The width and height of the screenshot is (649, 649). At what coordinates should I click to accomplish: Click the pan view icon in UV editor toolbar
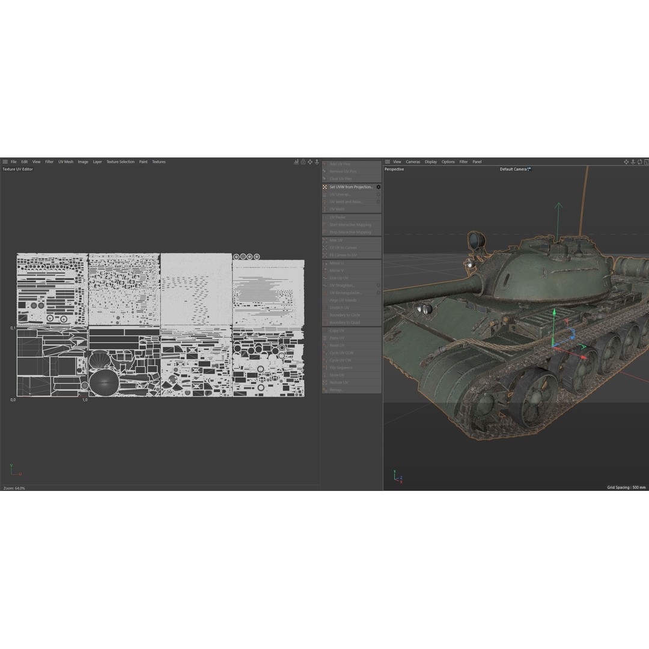coord(310,162)
